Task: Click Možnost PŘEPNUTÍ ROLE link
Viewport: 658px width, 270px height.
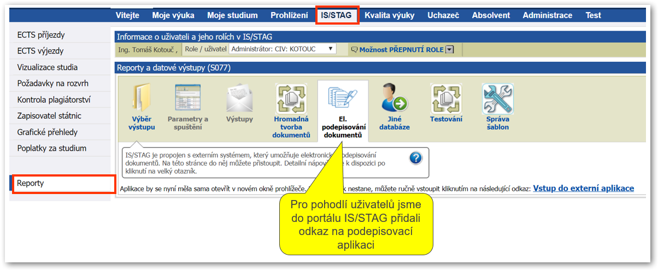Action: (x=401, y=50)
